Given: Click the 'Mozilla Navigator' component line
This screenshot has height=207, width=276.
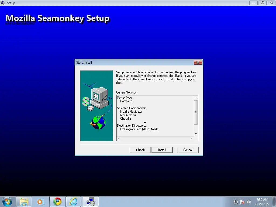Looking at the screenshot, I should click(131, 112).
